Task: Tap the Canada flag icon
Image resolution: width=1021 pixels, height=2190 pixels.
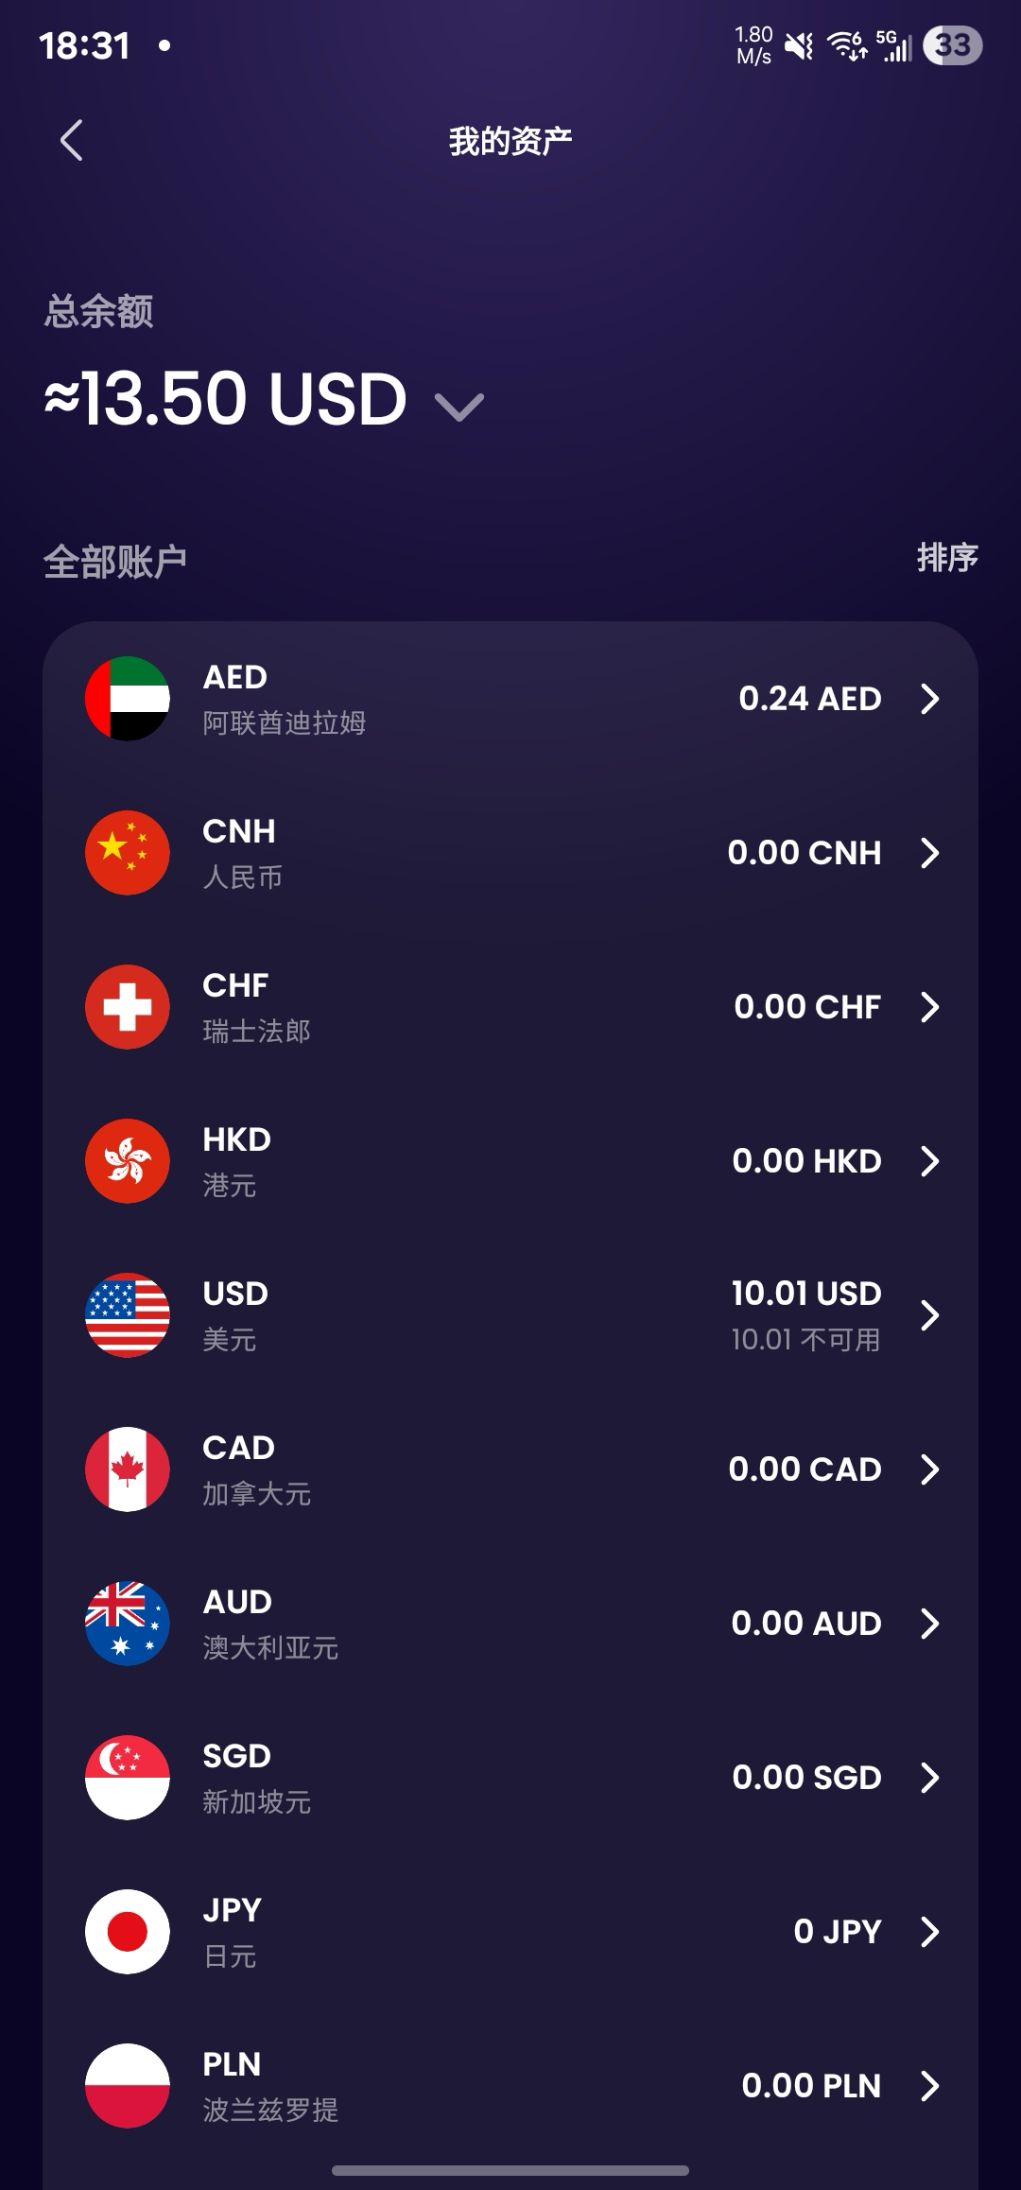Action: coord(128,1469)
